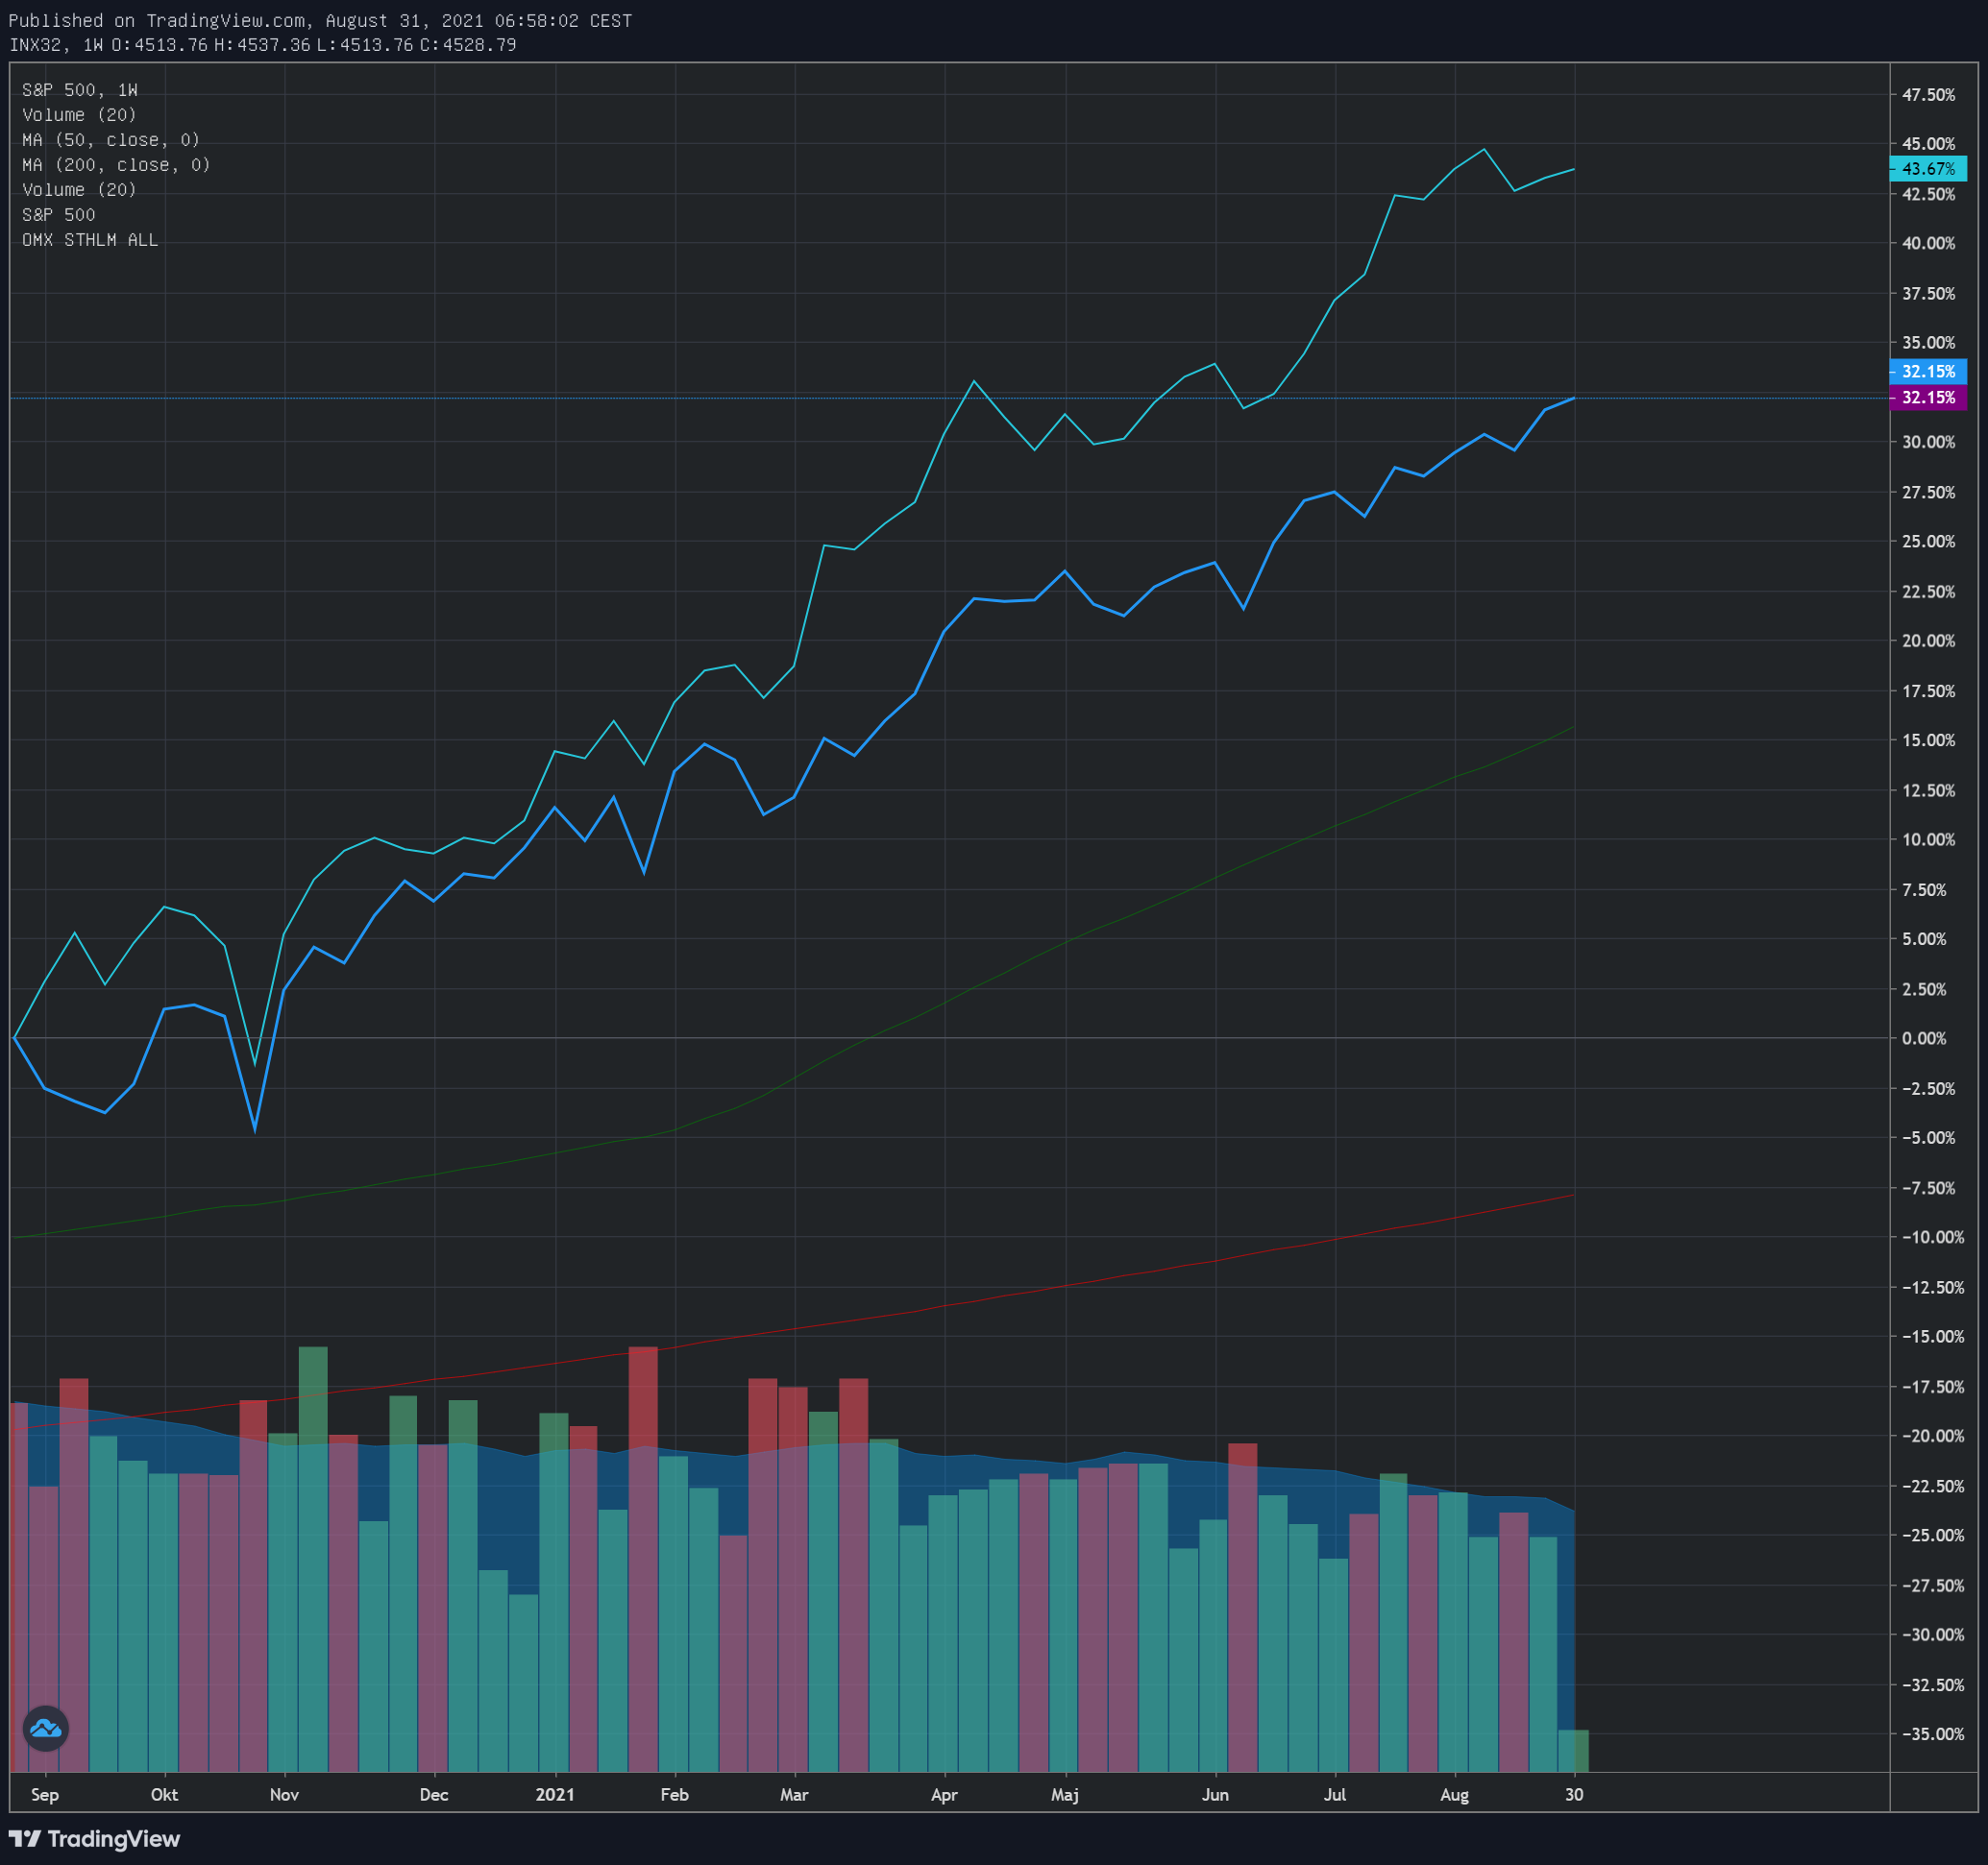Open the TradingView.com published link text
The height and width of the screenshot is (1865, 1988).
tap(228, 21)
